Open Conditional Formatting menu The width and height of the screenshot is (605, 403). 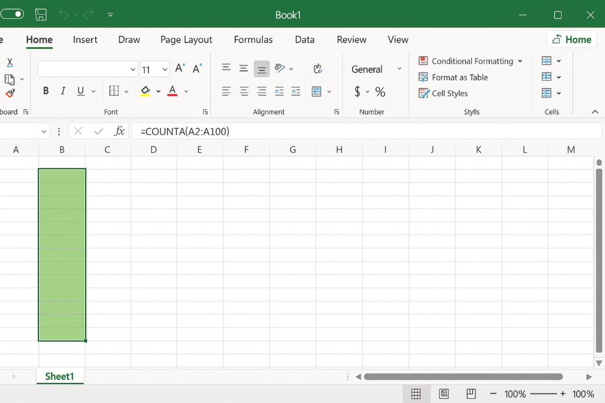pos(470,61)
